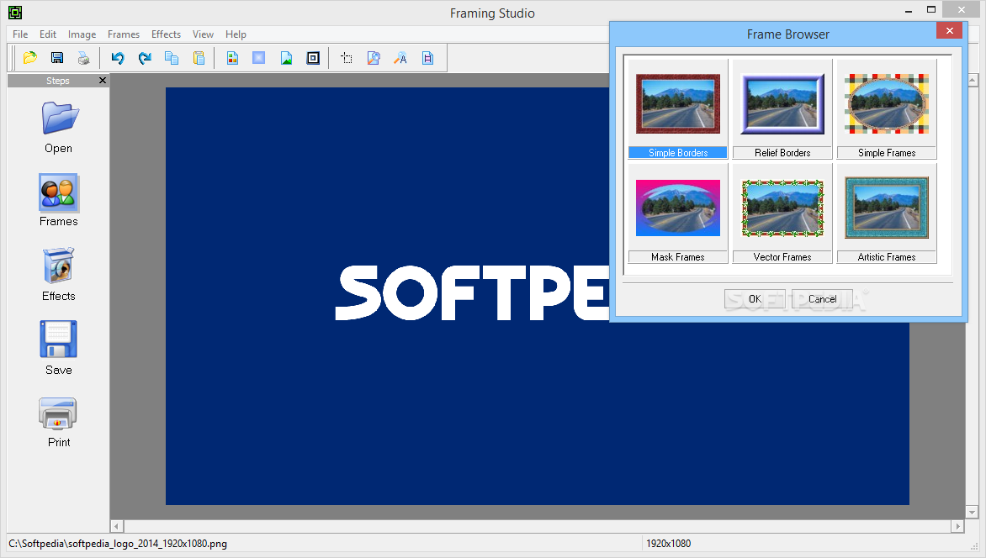Click the open folder toolbar icon
986x558 pixels.
(29, 58)
